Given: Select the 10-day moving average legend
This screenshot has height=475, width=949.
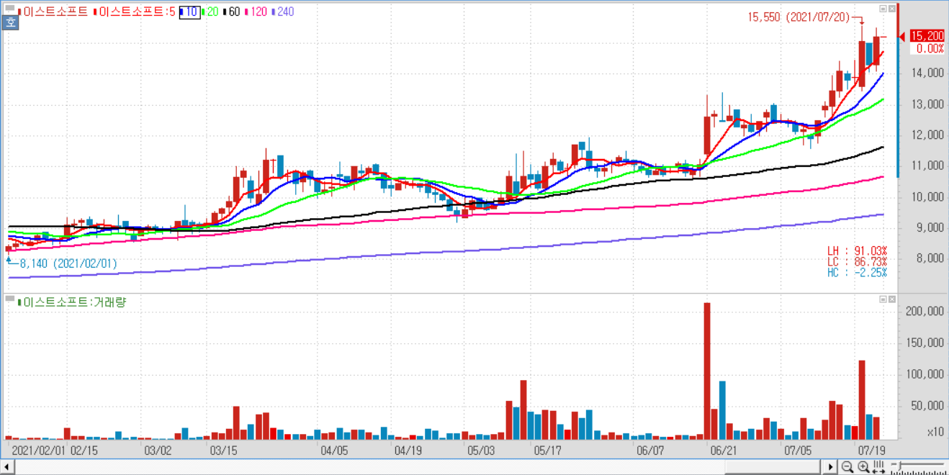Looking at the screenshot, I should (189, 12).
